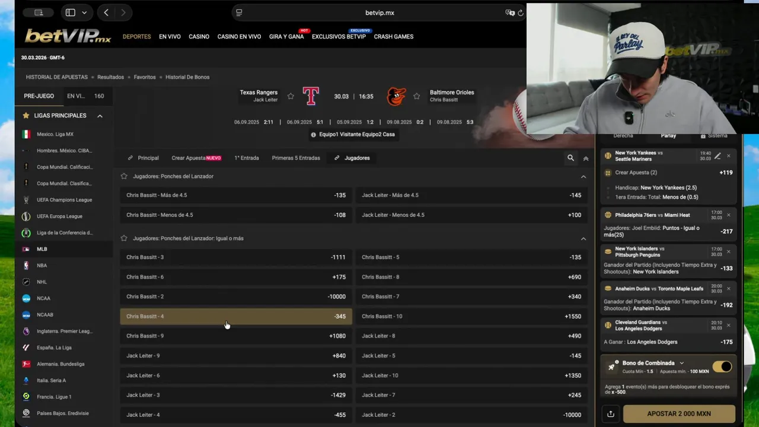Remove the Islanders vs Penguins selection
This screenshot has height=427, width=759.
click(x=729, y=251)
